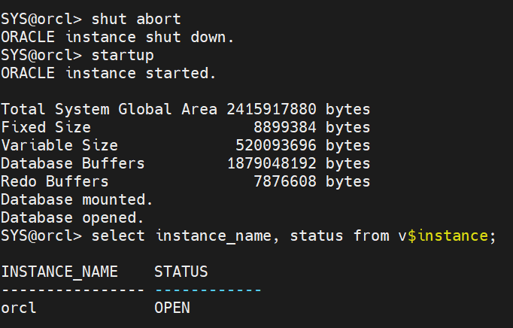The height and width of the screenshot is (328, 513).
Task: Click the OPEN status value
Action: click(x=172, y=308)
